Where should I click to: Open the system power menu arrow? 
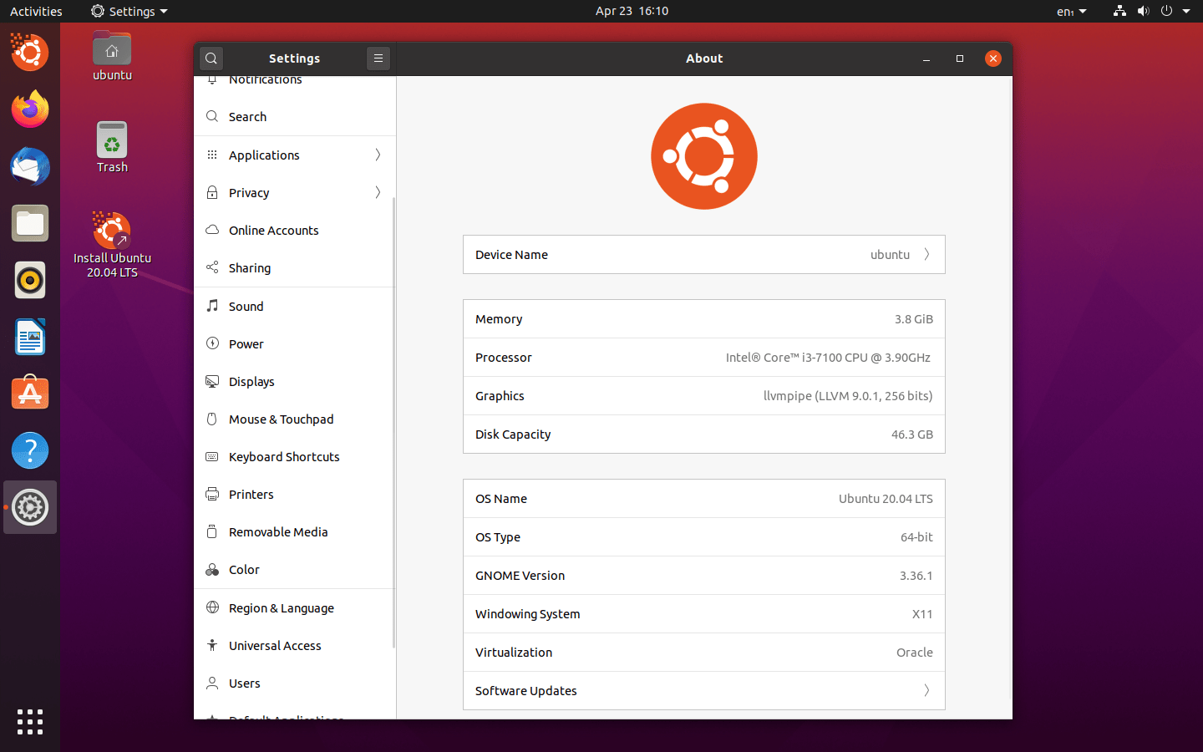1186,11
